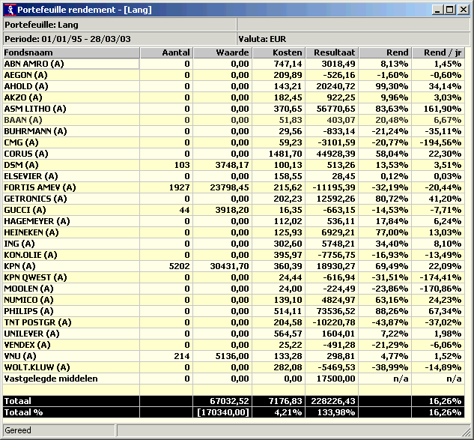Click the Totaal row label
Image resolution: width=474 pixels, height=440 pixels.
point(17,401)
